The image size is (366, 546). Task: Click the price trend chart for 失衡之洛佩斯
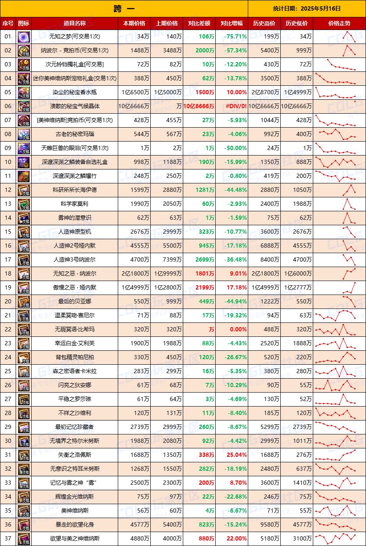pyautogui.click(x=336, y=455)
